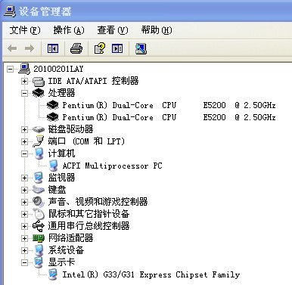Select 通用串行总线控制器 label

[x=89, y=226]
